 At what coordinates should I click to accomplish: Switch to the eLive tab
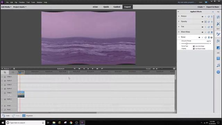[x=95, y=7]
